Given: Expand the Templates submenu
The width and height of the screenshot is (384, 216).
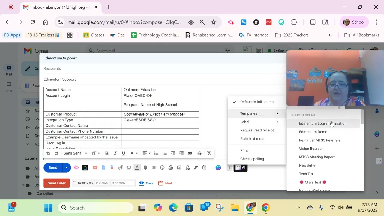Looking at the screenshot, I should [257, 113].
